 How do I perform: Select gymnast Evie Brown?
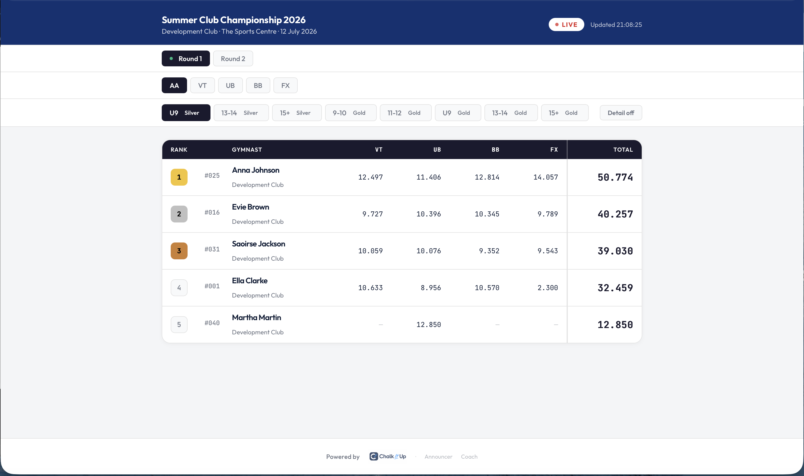tap(250, 207)
